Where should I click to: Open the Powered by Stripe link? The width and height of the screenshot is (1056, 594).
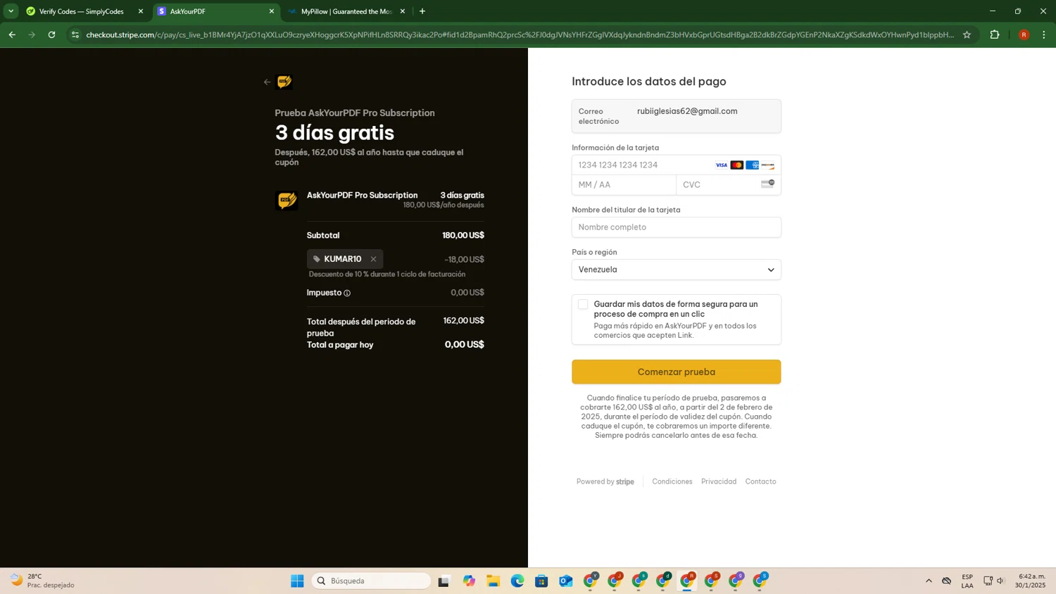605,481
